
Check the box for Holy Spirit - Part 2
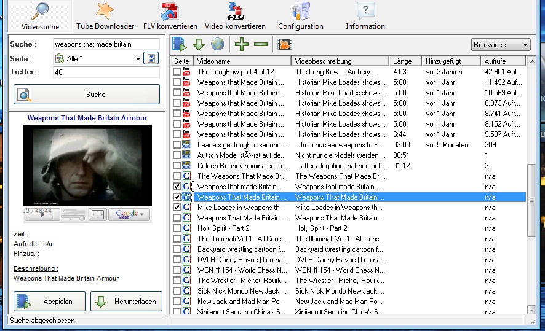click(177, 228)
